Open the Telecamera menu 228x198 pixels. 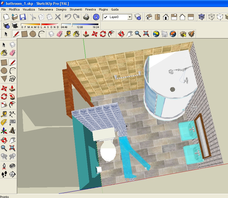tap(46, 9)
